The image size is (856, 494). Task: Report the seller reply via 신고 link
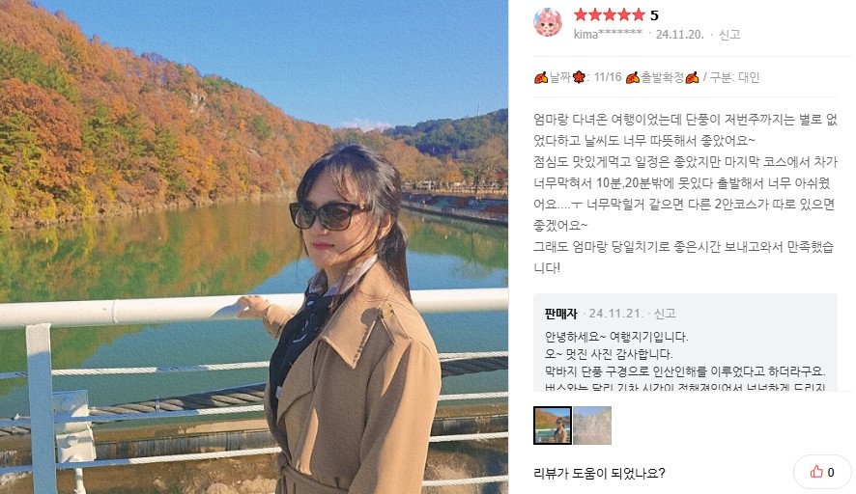click(x=665, y=314)
